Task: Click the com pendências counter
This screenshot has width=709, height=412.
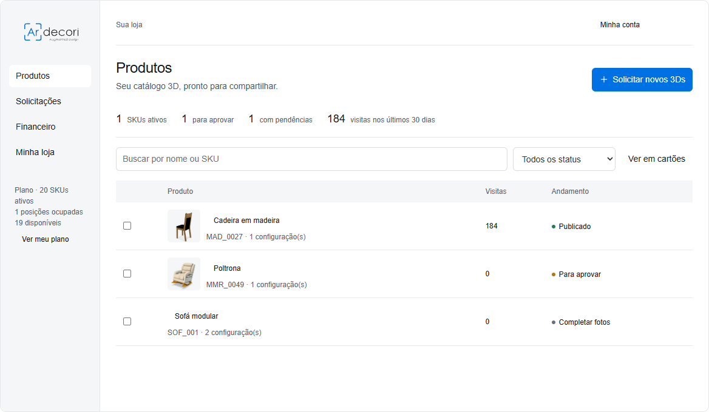Action: 280,119
